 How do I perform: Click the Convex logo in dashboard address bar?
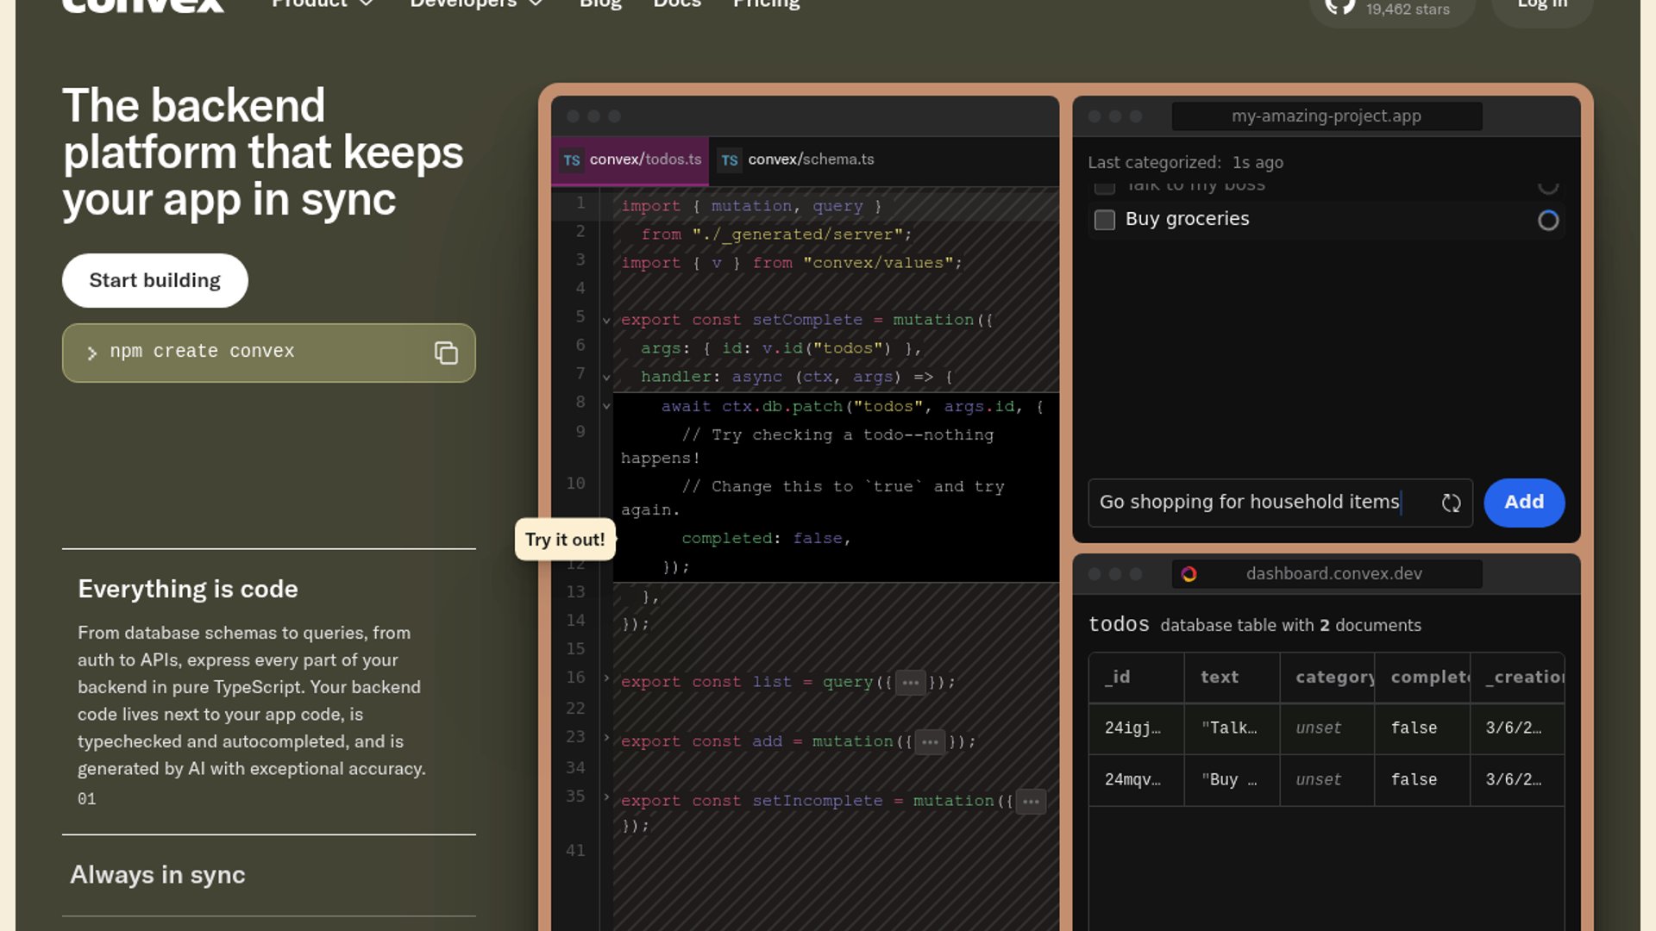point(1189,574)
